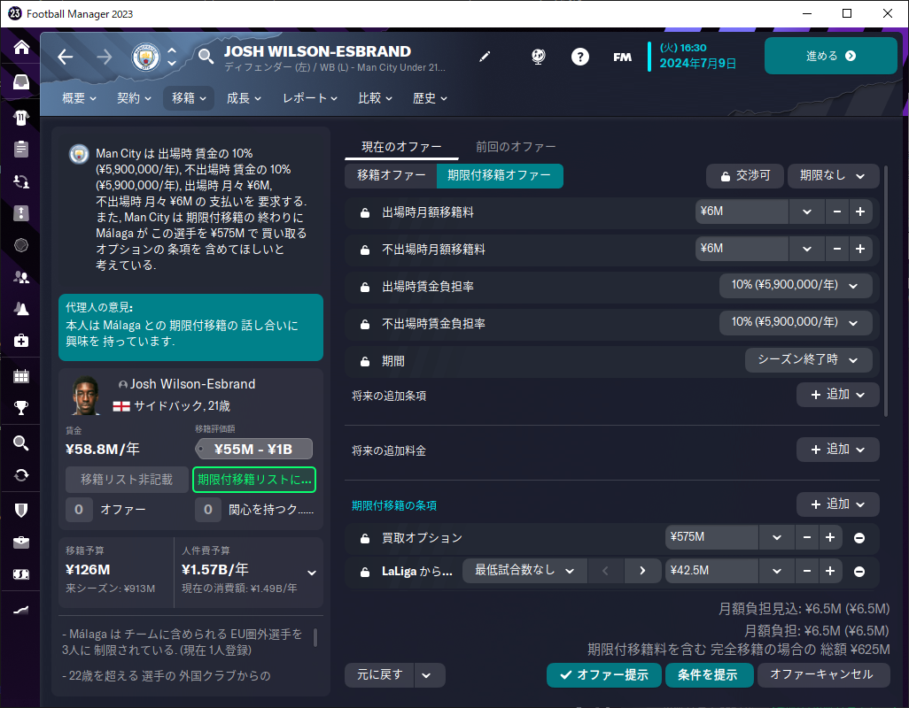Viewport: 909px width, 708px height.
Task: Open the Staff people icon
Action: (21, 277)
